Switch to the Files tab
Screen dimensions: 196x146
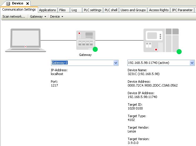[x=62, y=10]
